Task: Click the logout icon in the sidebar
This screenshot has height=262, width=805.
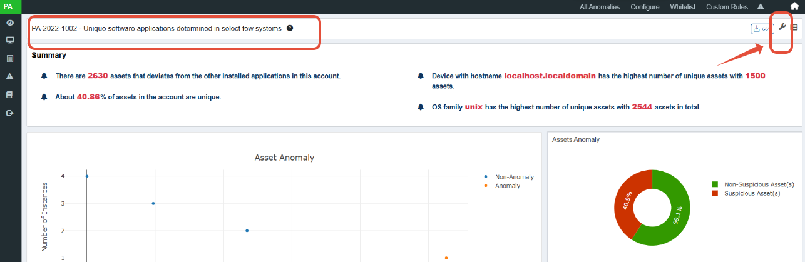Action: [x=10, y=113]
